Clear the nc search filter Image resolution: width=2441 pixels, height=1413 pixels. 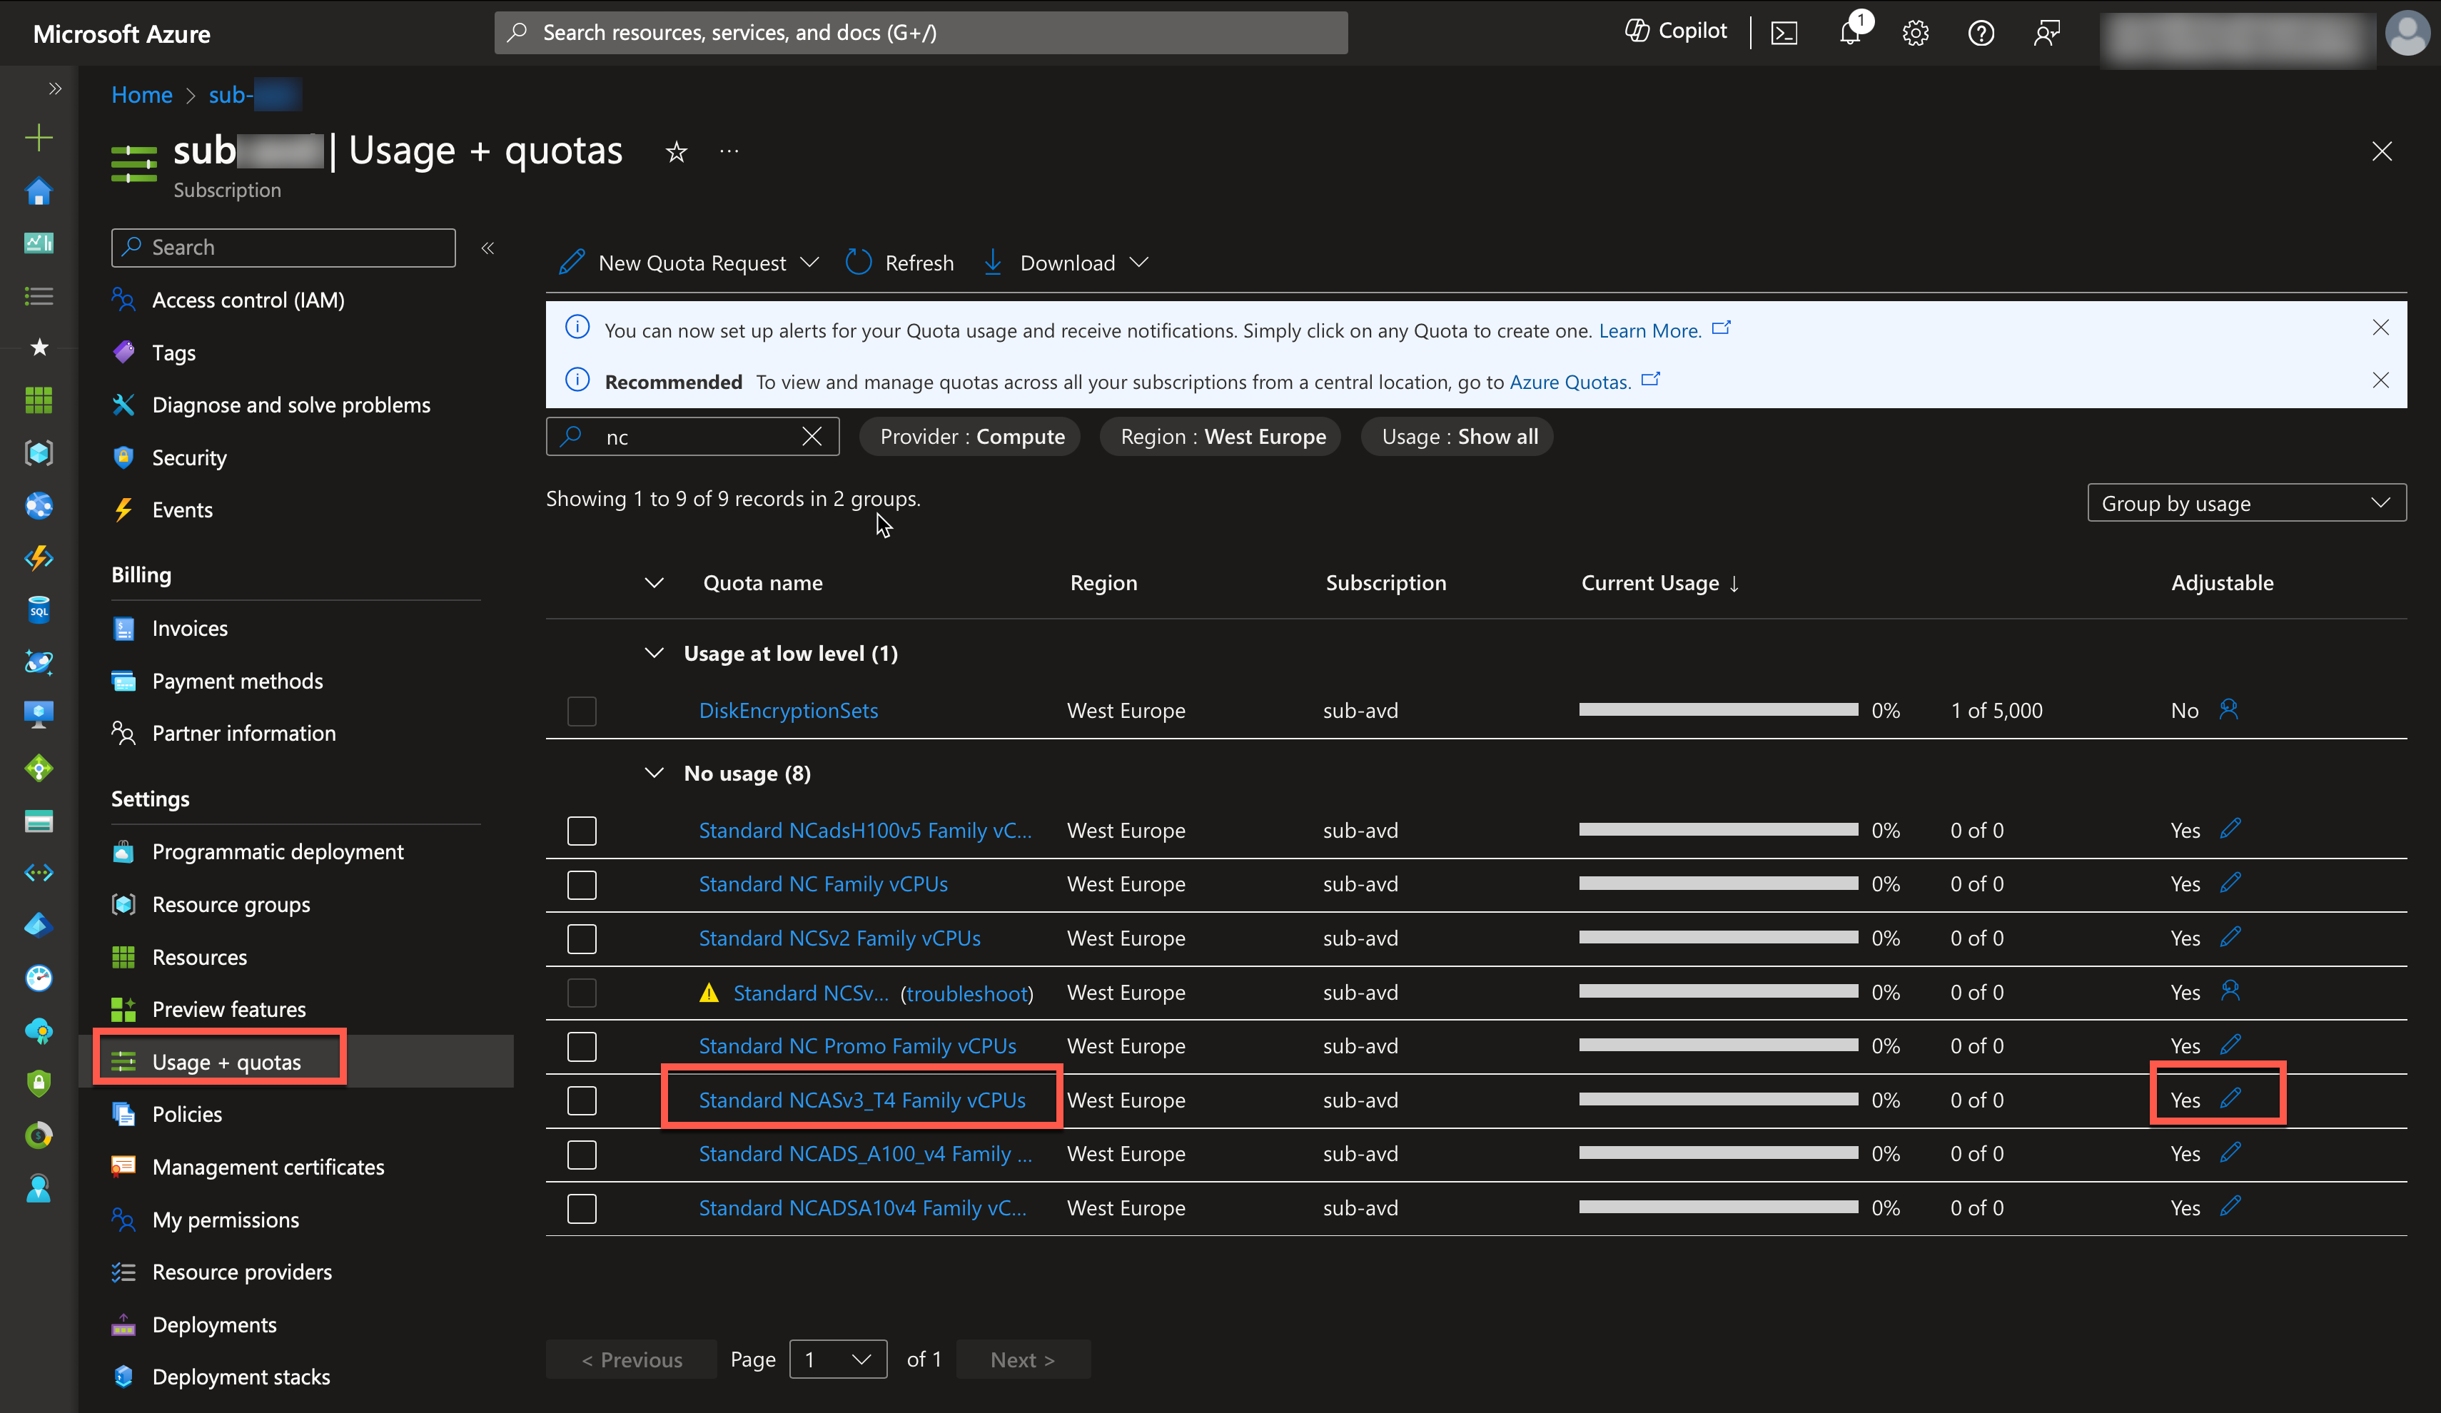(x=812, y=436)
